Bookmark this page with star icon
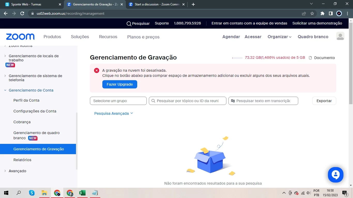The width and height of the screenshot is (353, 198). (312, 13)
